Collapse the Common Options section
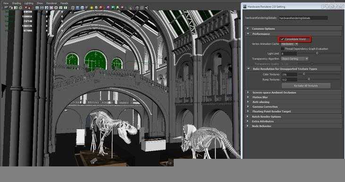Viewport: 345px width, 182px height. click(248, 29)
